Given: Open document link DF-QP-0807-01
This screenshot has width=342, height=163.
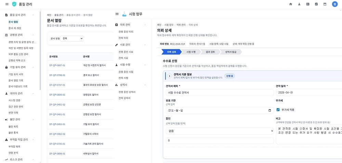Looking at the screenshot, I should click(57, 65).
